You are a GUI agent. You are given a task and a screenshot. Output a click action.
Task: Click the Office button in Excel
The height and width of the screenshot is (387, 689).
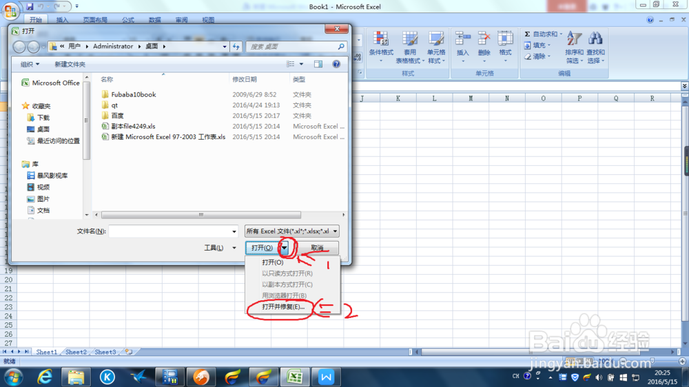[x=10, y=10]
